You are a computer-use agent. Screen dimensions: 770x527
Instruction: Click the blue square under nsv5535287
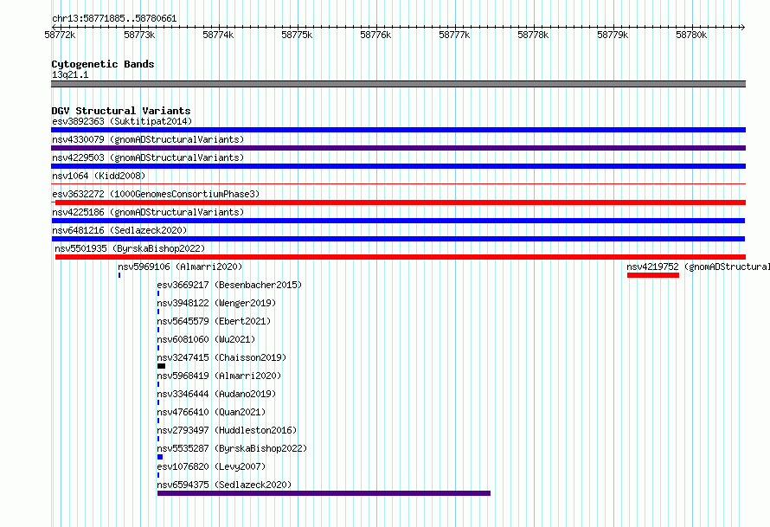[x=160, y=457]
